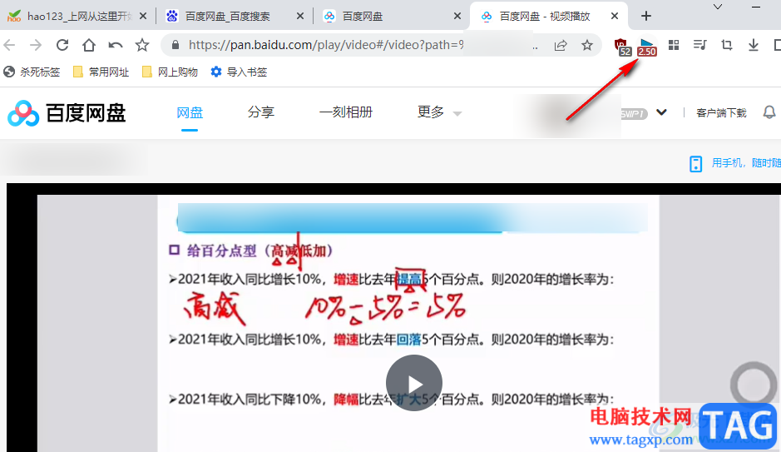Expand the user account chevron menu
The width and height of the screenshot is (781, 452).
[661, 112]
